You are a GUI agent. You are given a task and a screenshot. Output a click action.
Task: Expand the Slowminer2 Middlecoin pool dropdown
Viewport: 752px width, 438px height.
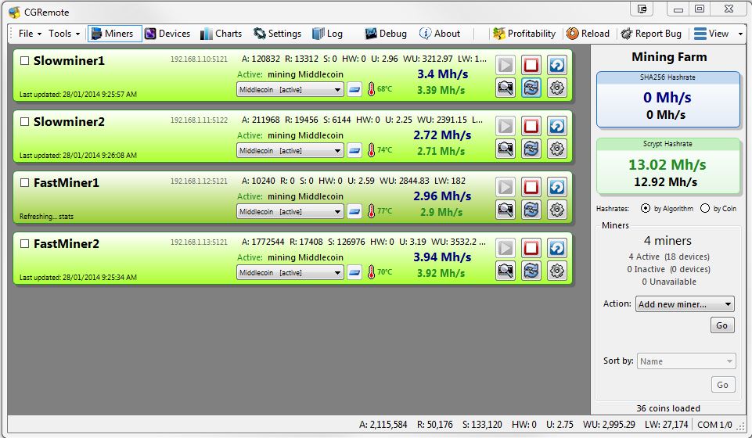click(337, 150)
